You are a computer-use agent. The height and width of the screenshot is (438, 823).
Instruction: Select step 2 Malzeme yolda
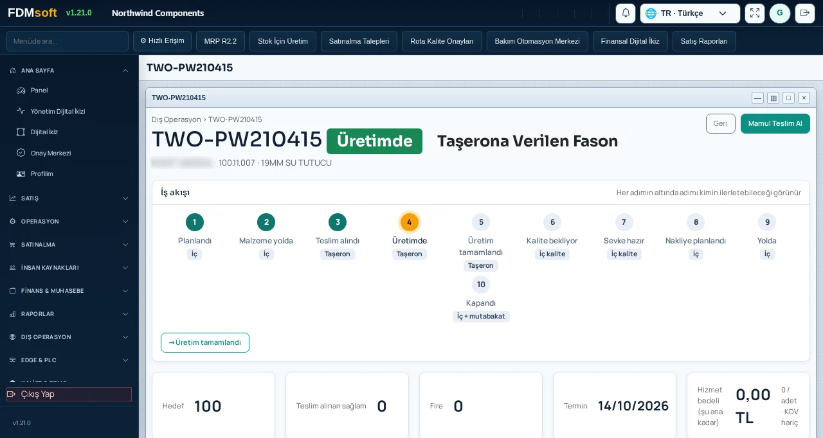tap(266, 222)
